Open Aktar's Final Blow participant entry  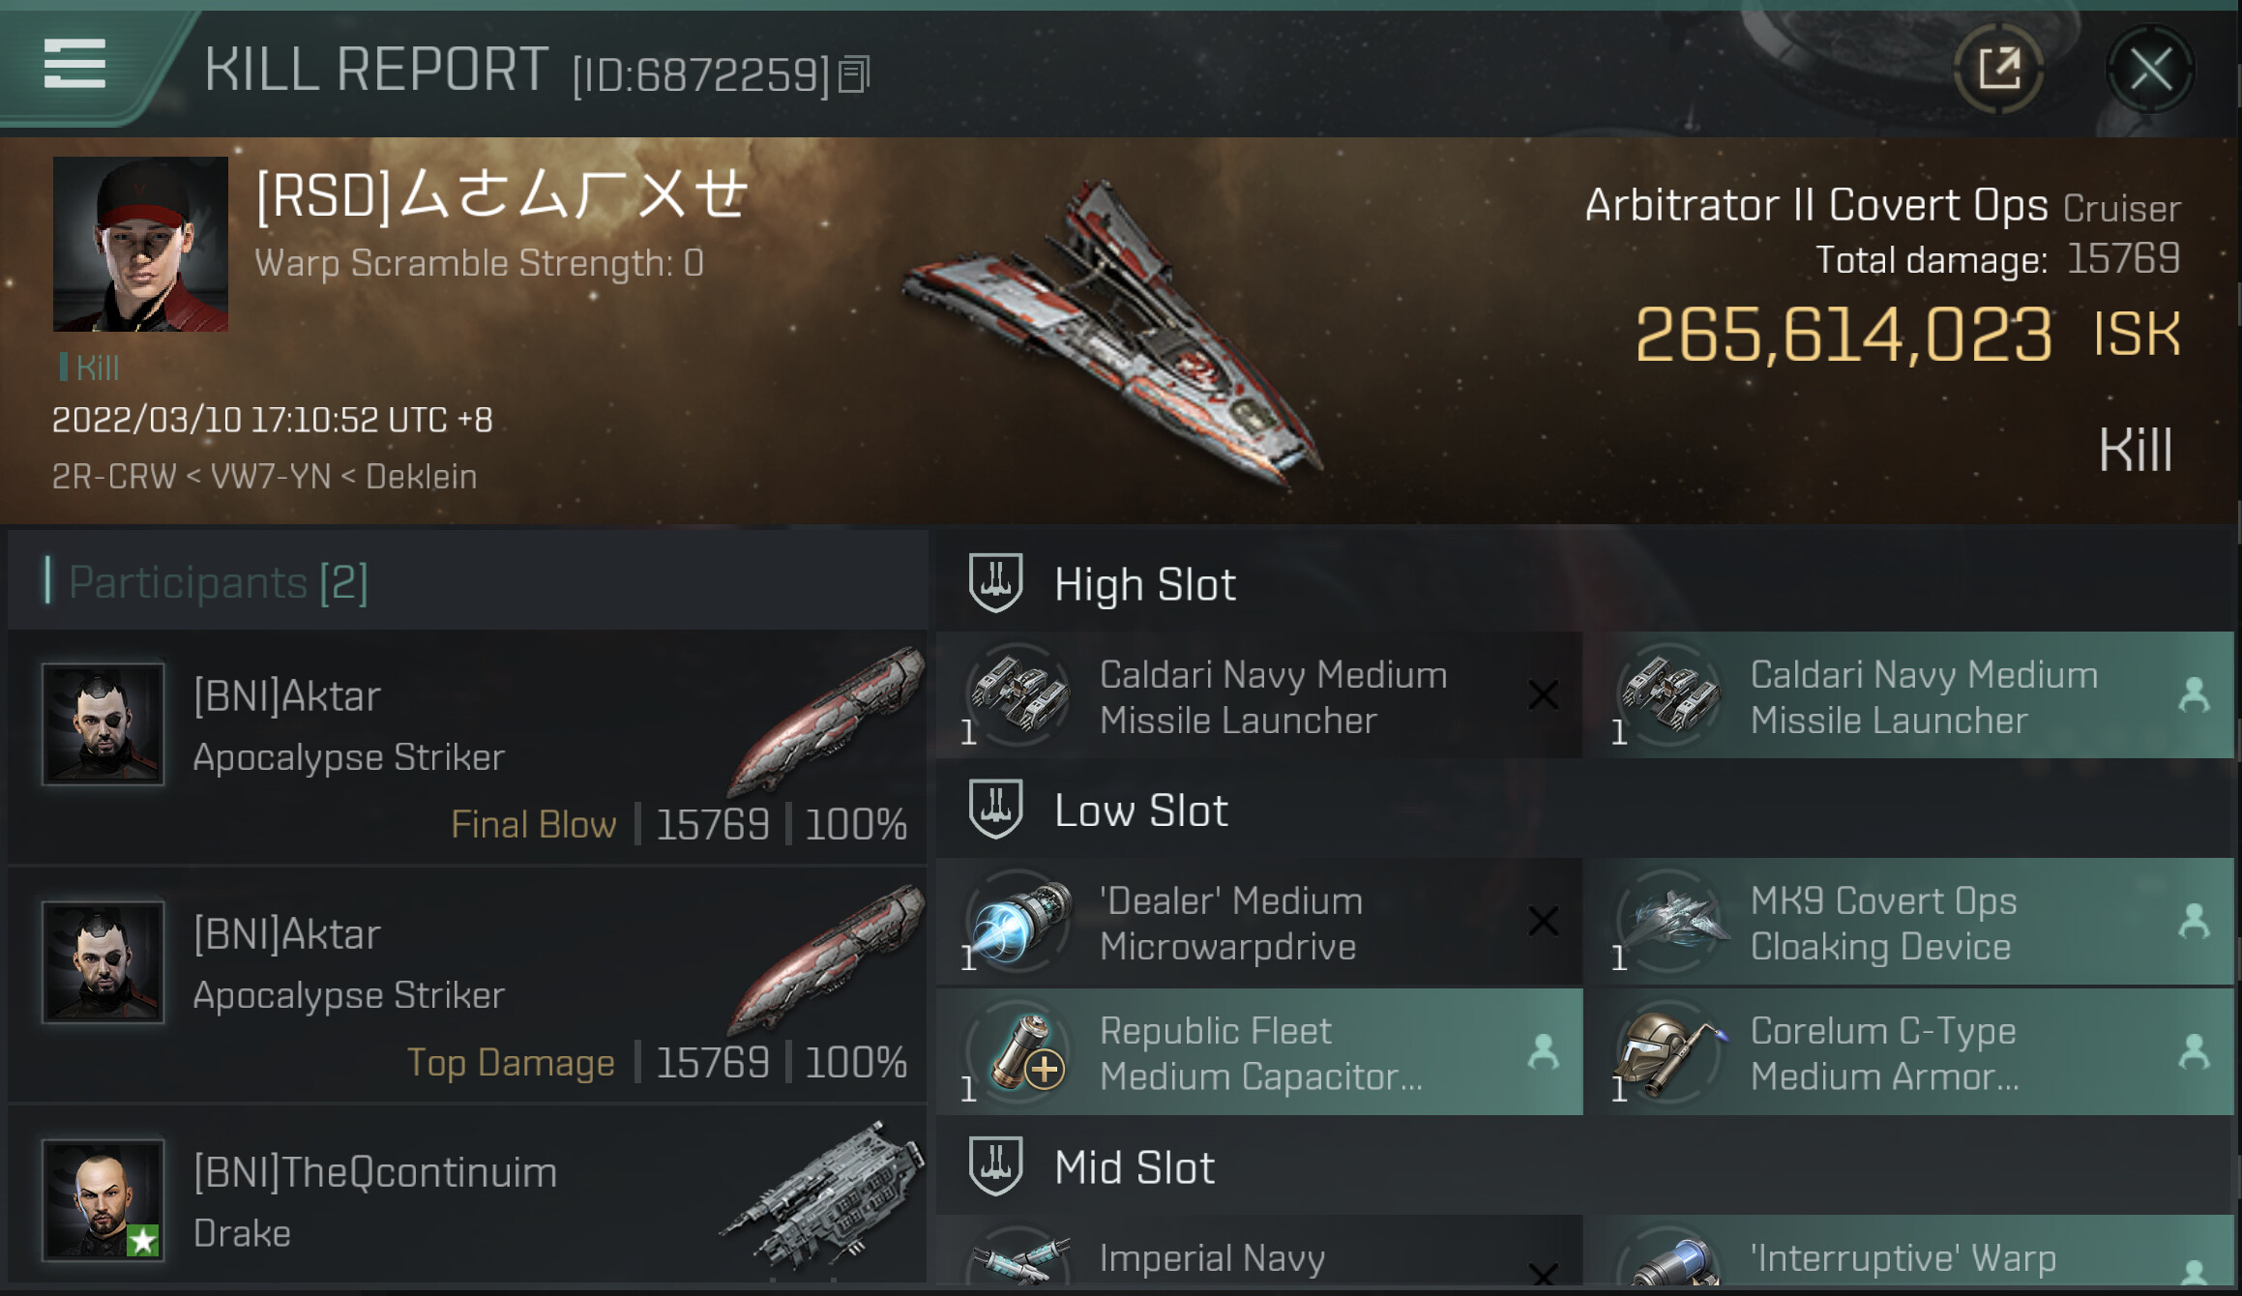[466, 746]
